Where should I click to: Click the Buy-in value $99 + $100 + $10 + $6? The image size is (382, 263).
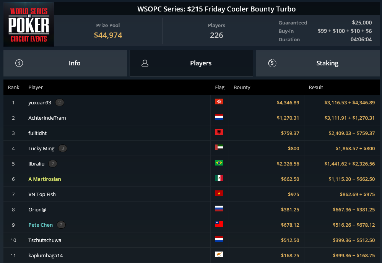click(x=345, y=31)
